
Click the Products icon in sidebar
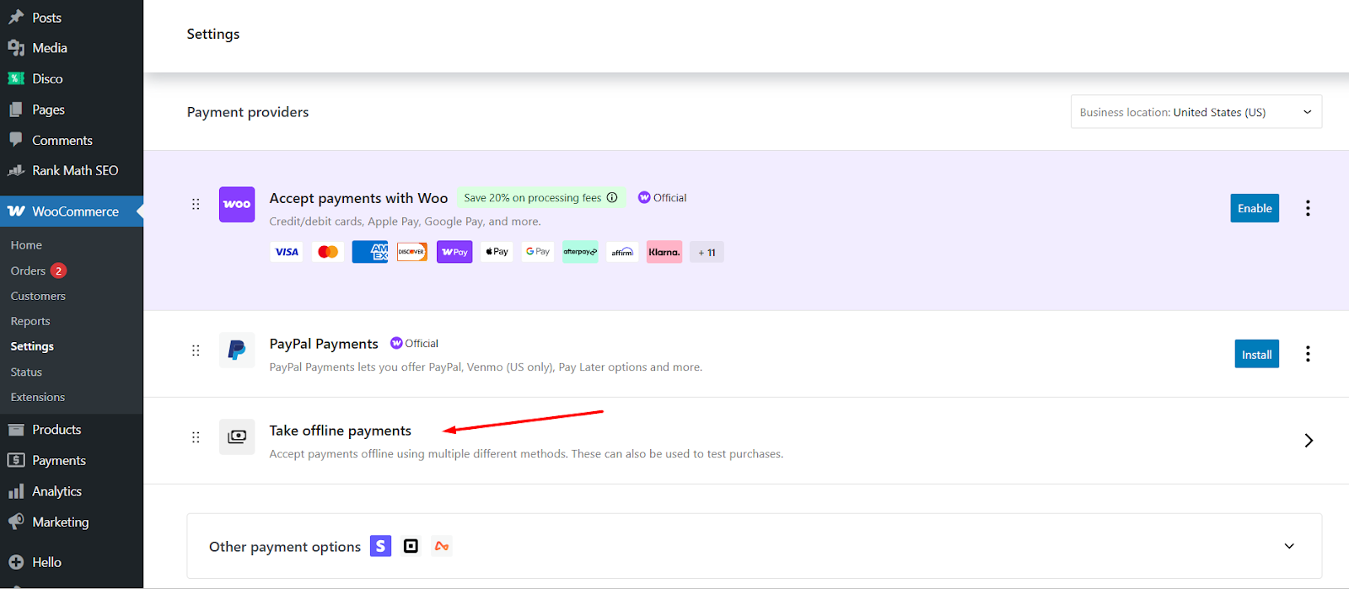[x=16, y=430]
